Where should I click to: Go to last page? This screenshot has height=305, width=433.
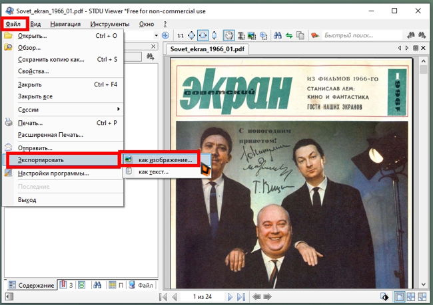point(241,297)
